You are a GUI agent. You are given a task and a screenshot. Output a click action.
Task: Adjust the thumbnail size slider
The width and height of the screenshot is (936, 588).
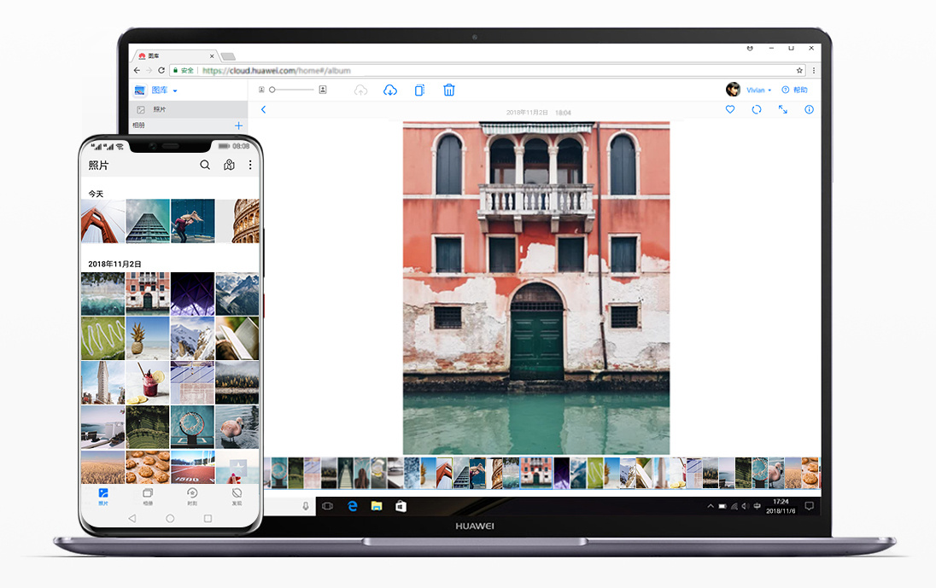pos(291,90)
